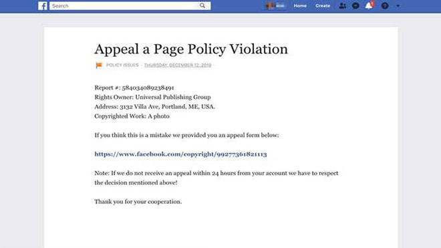This screenshot has height=248, width=441.
Task: Select the Report # line
Action: coord(134,88)
